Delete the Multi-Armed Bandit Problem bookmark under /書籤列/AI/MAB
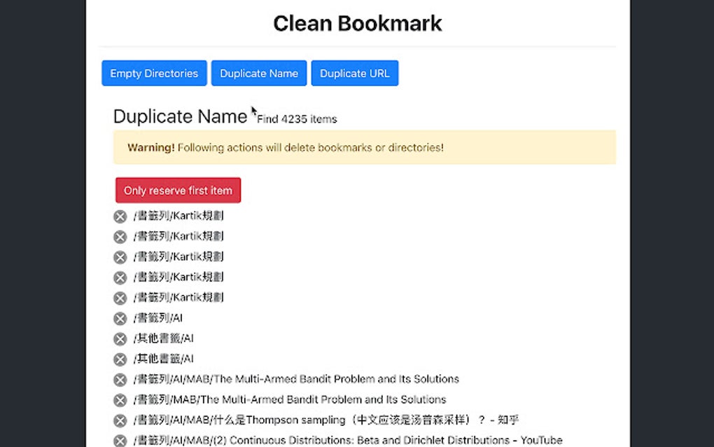714x447 pixels. coord(119,379)
